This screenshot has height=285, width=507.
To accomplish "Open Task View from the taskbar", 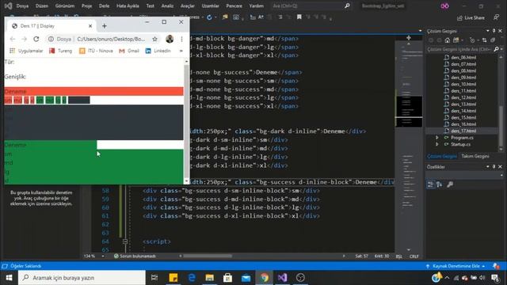I will [x=154, y=278].
